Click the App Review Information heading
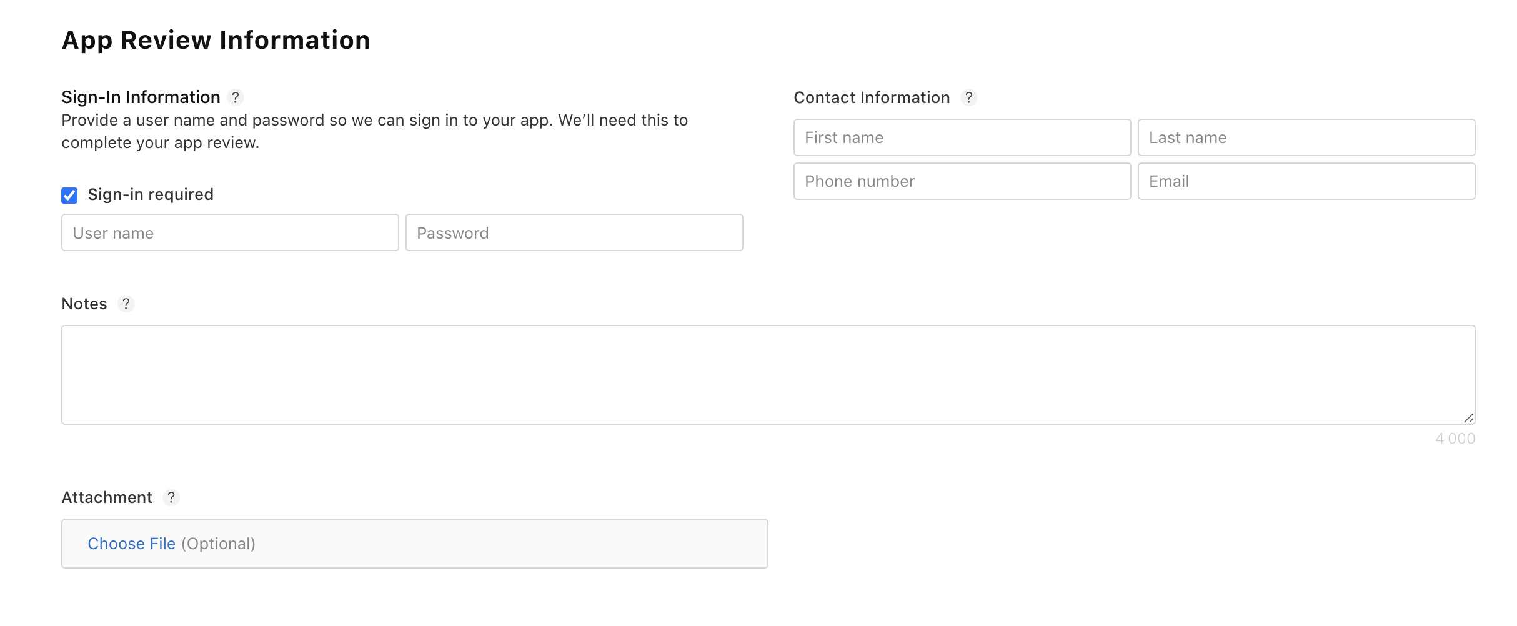 [215, 39]
